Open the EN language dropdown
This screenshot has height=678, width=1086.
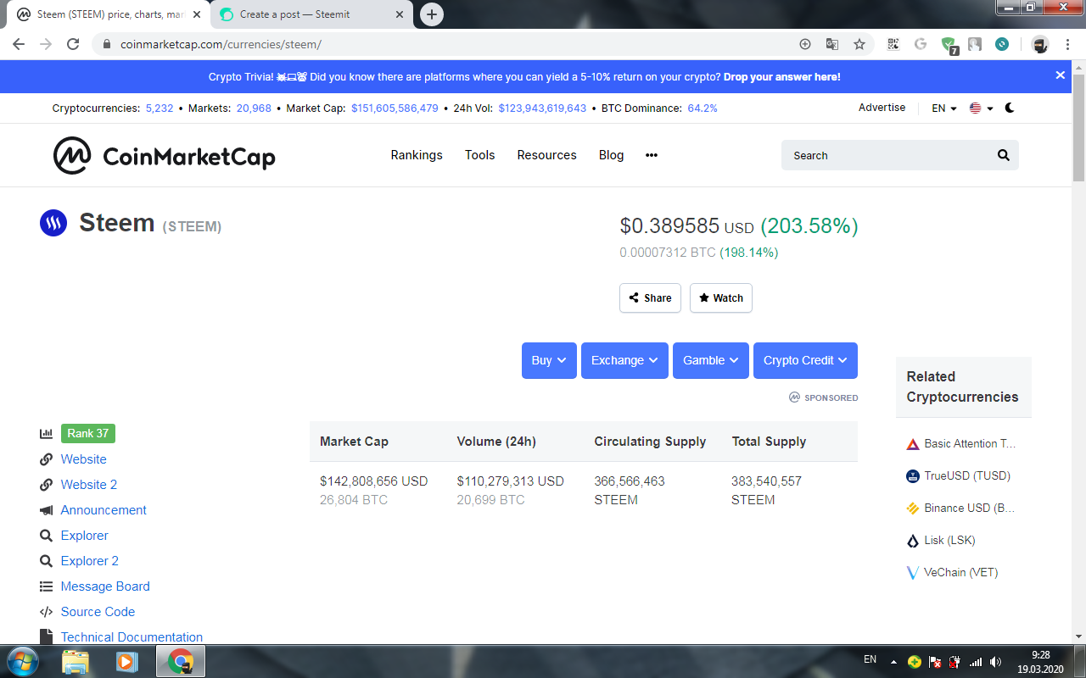pyautogui.click(x=944, y=108)
